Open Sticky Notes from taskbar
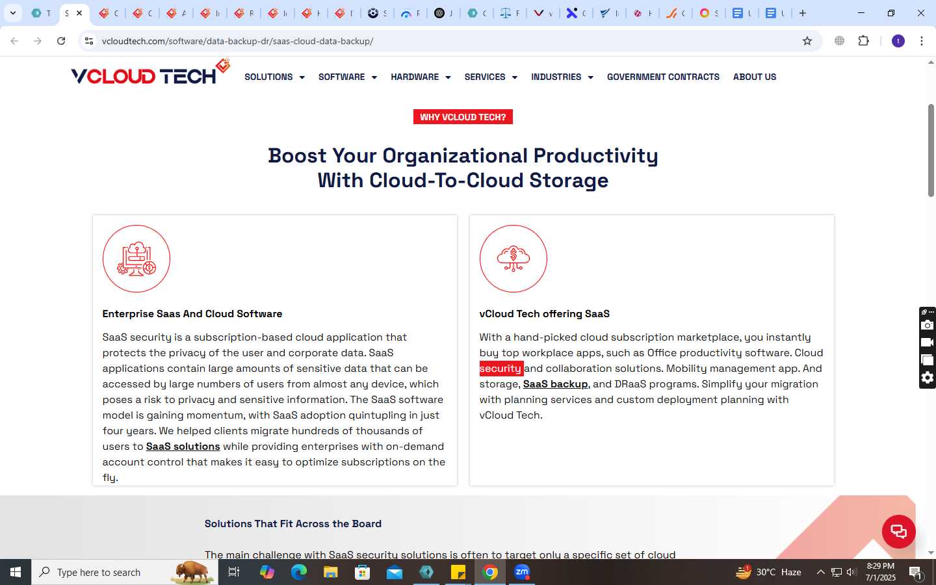Viewport: 936px width, 585px height. 458,572
